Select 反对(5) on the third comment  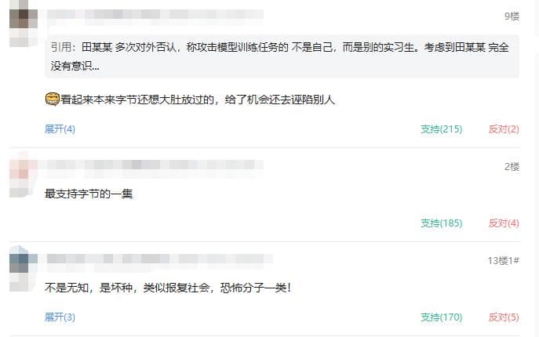pyautogui.click(x=504, y=317)
